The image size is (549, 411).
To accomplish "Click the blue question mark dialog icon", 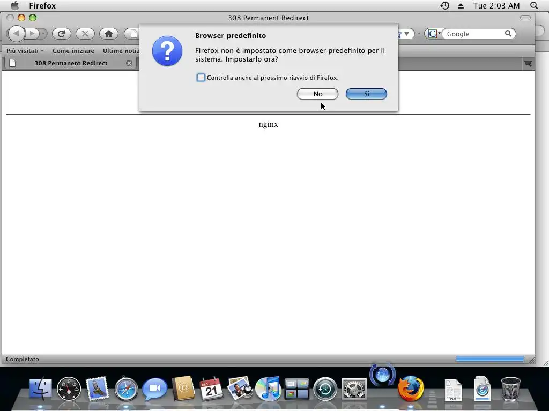I will (x=167, y=51).
